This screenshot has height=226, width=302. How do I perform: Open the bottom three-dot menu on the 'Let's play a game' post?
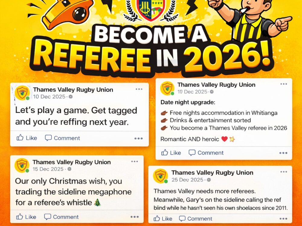139,138
